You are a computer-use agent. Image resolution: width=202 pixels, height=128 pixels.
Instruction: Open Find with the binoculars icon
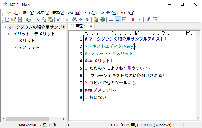[74, 19]
